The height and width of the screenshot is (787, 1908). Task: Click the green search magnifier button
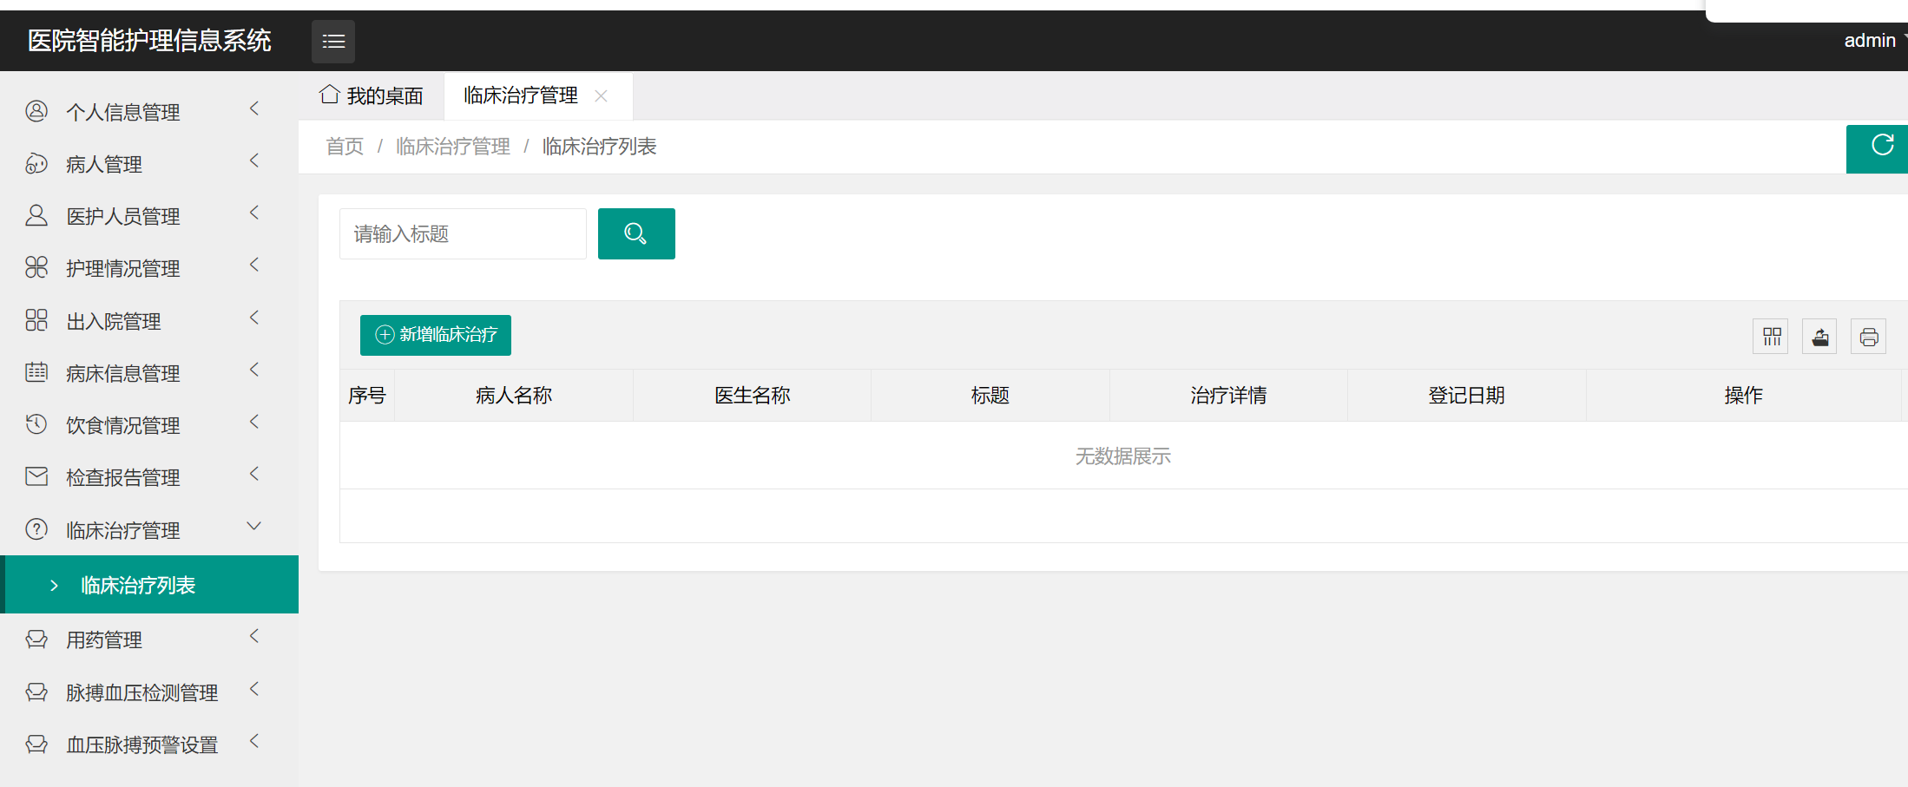coord(636,233)
